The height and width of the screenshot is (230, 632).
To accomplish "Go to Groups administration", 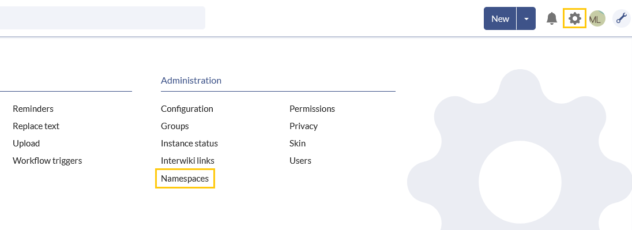I will point(175,126).
